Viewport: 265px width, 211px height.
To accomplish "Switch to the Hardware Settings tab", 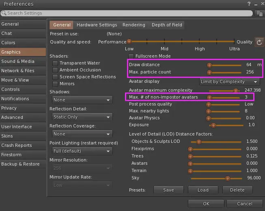I will pyautogui.click(x=97, y=25).
